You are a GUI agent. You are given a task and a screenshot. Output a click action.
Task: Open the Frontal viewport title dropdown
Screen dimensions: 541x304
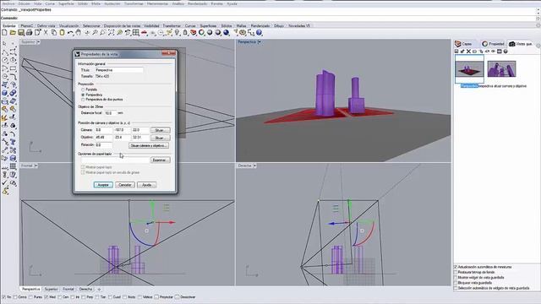(36, 166)
